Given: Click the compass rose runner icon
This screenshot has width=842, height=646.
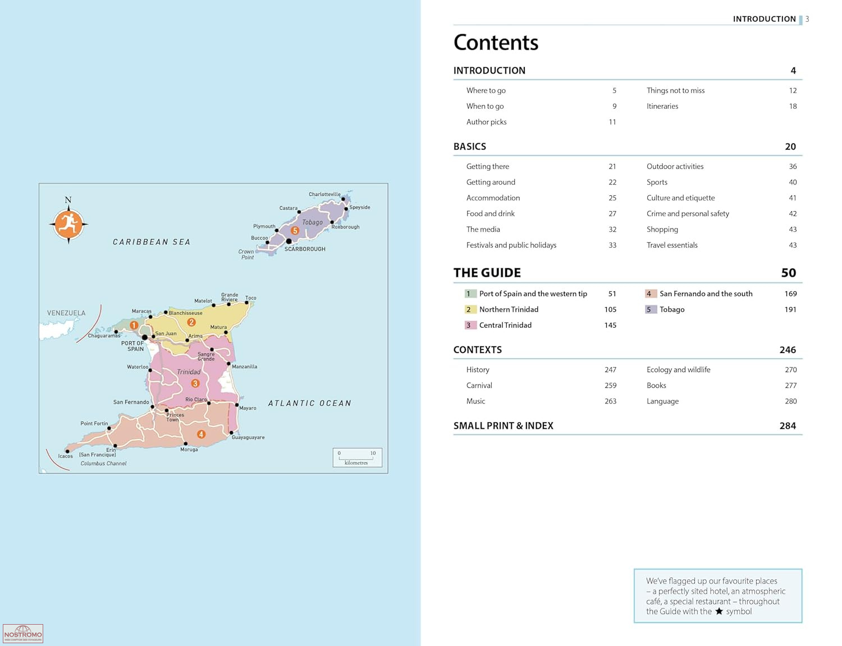Looking at the screenshot, I should pyautogui.click(x=68, y=224).
